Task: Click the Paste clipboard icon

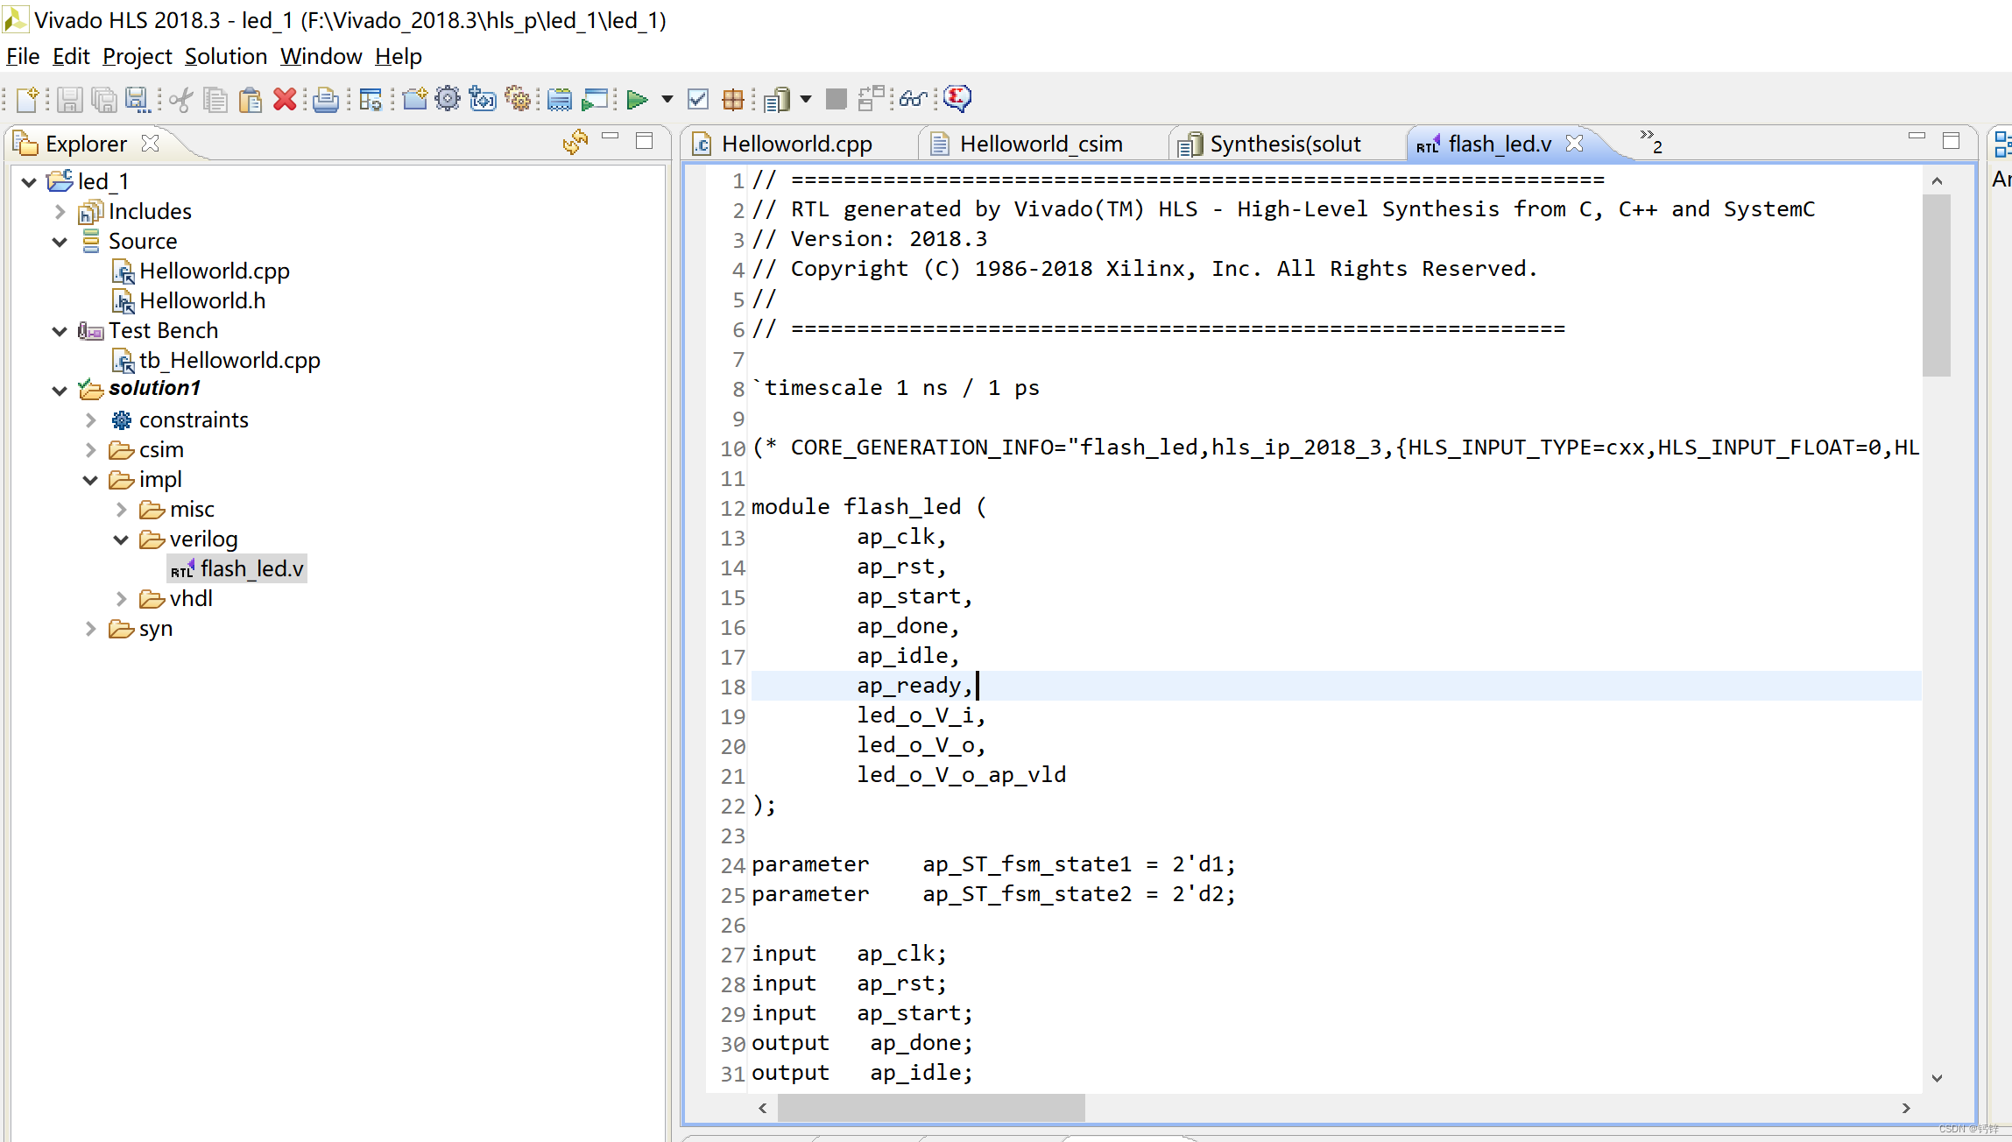Action: click(x=251, y=100)
